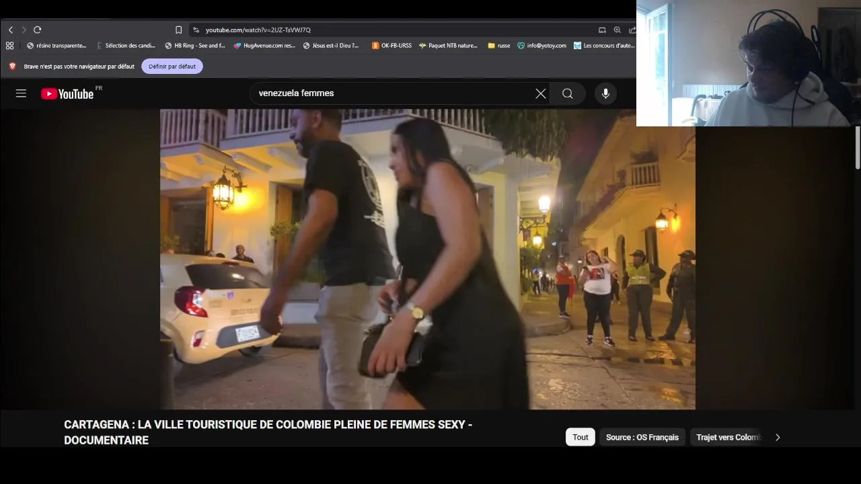The width and height of the screenshot is (861, 484).
Task: Open the 'info@yotoy.com' bookmark
Action: click(541, 46)
